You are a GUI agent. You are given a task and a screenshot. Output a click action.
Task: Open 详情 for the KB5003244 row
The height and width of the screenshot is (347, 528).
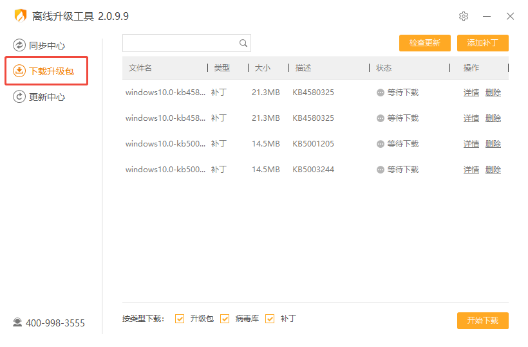471,170
